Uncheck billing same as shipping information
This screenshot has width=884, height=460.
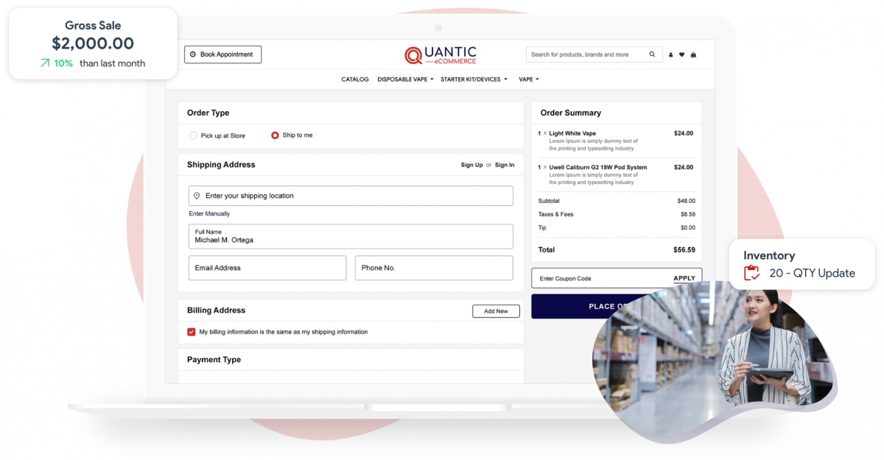point(191,332)
